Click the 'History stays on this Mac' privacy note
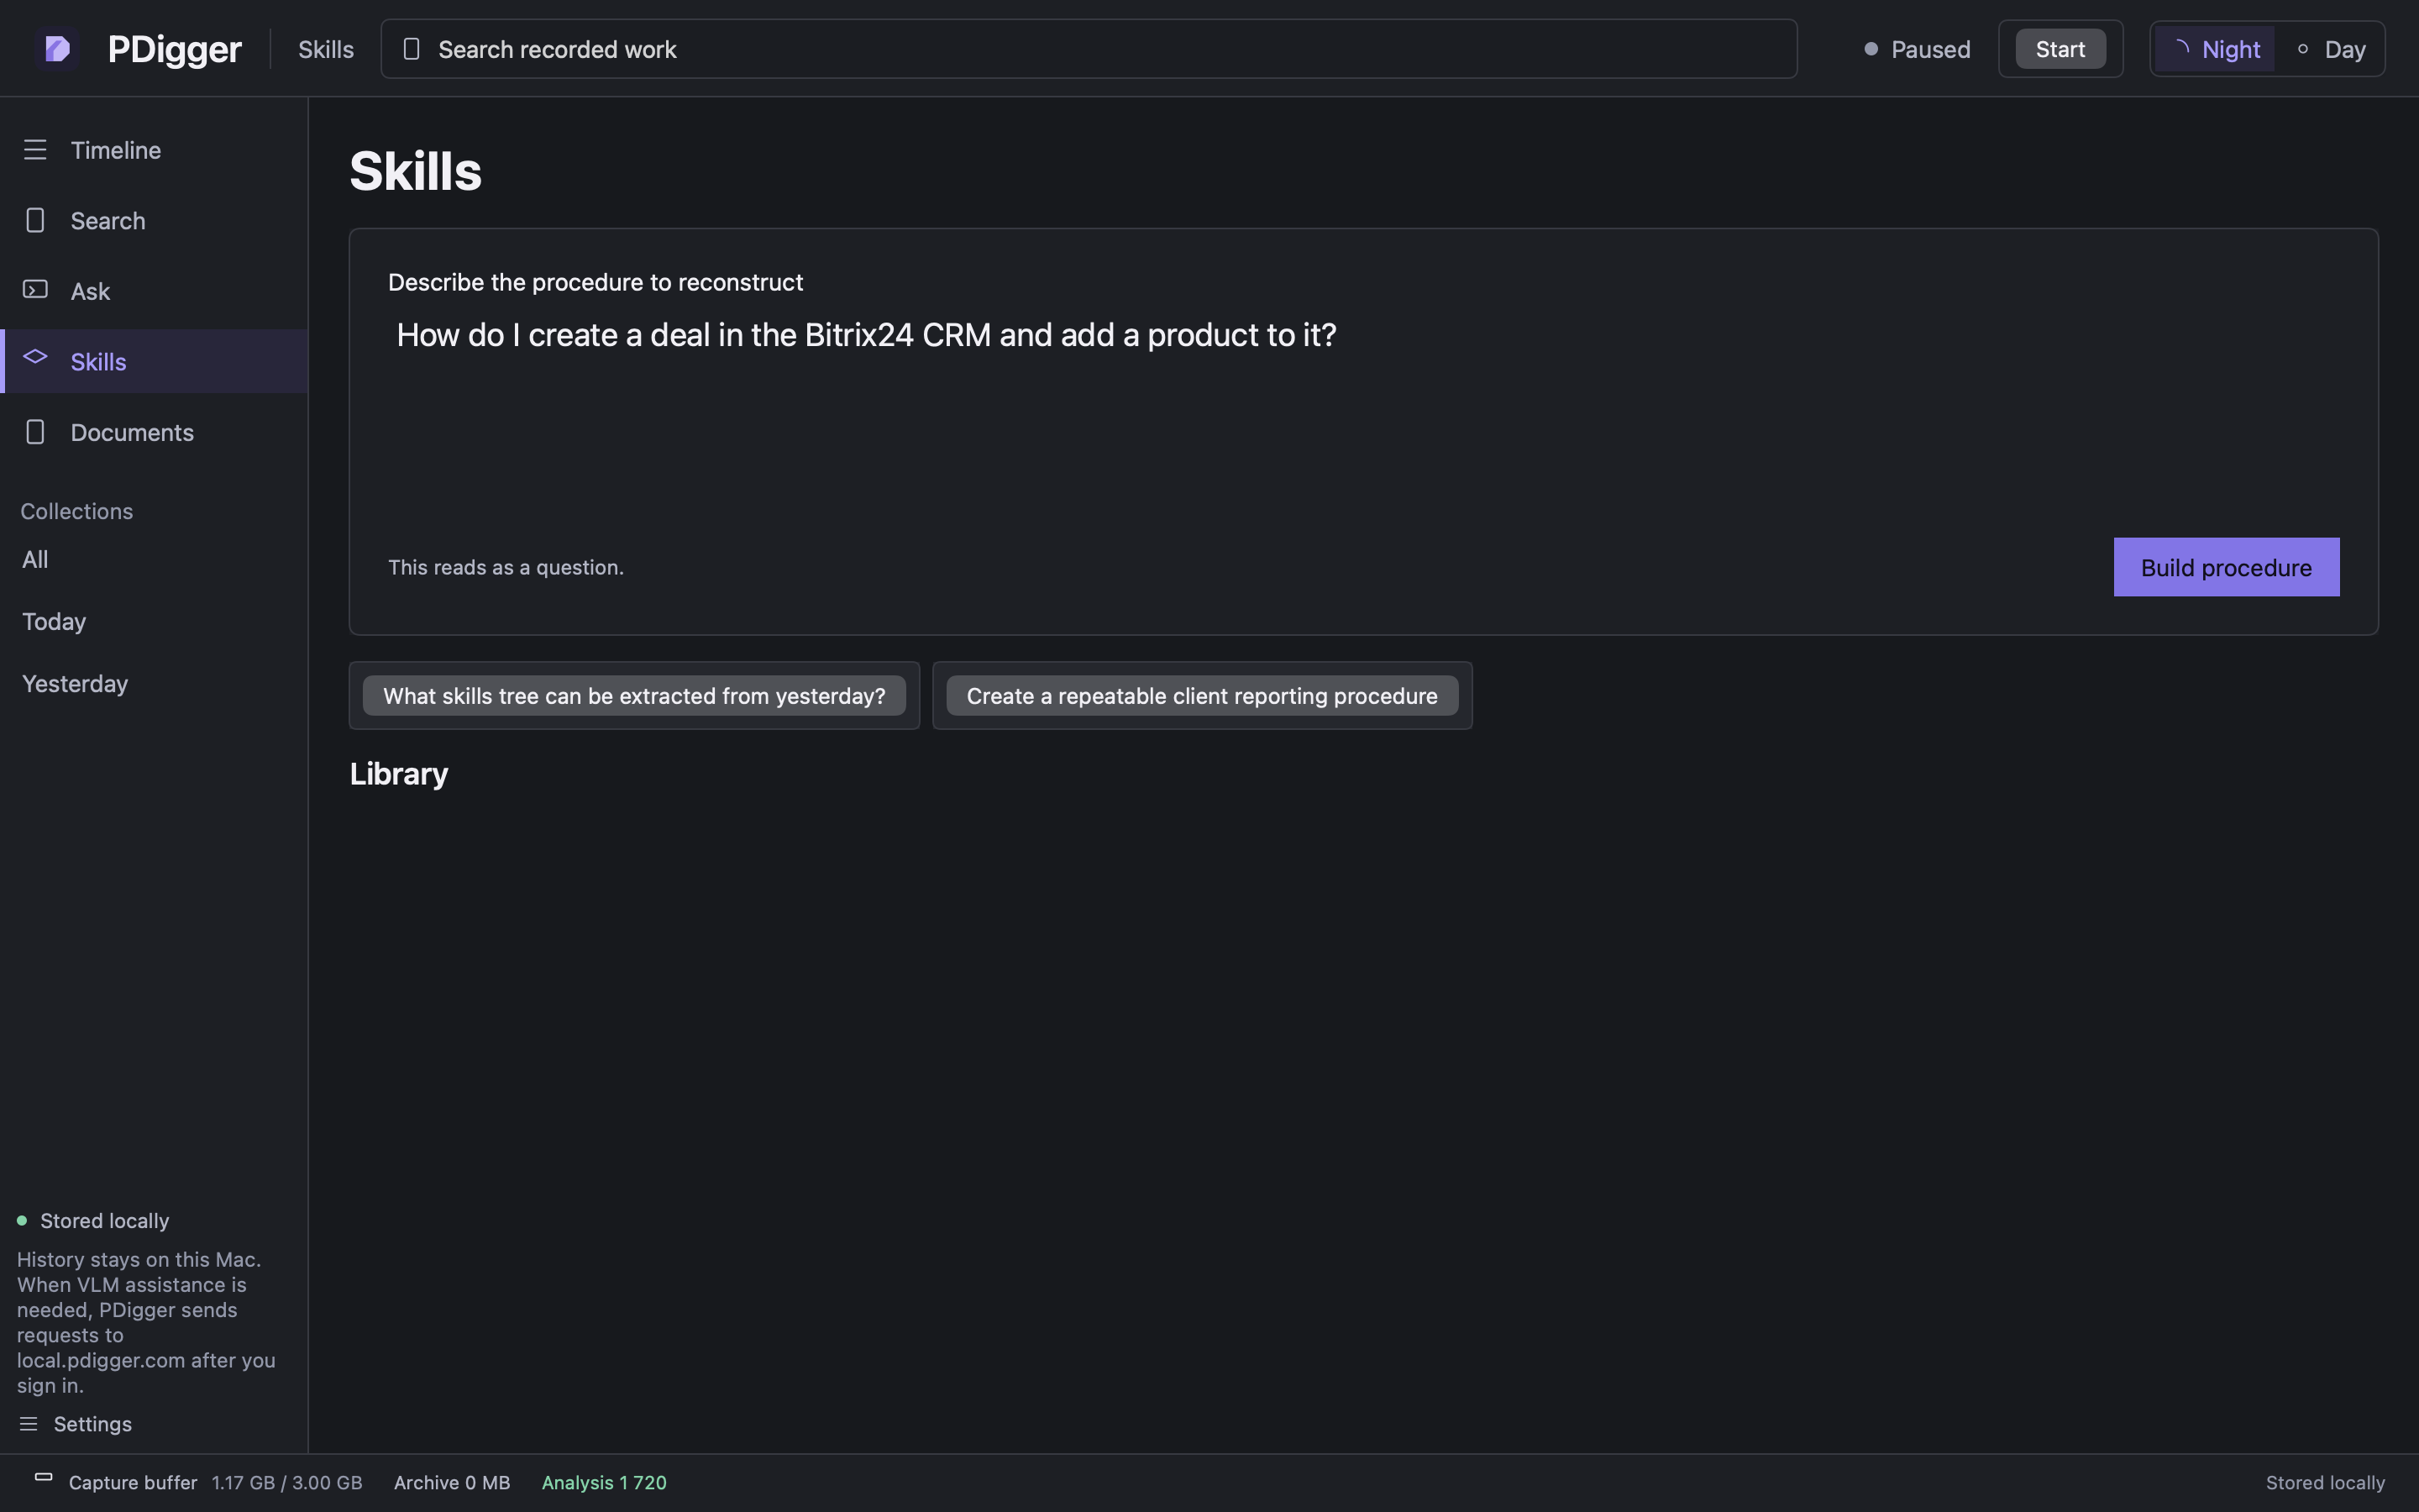The width and height of the screenshot is (2419, 1512). [147, 1322]
